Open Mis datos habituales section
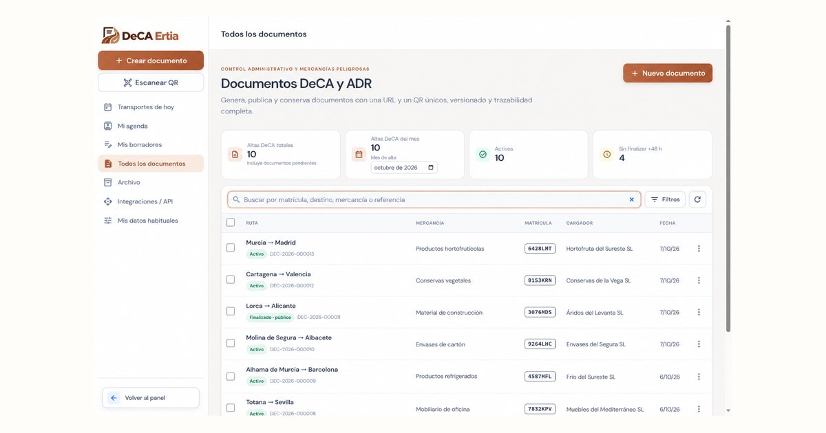The image size is (826, 433). [151, 221]
